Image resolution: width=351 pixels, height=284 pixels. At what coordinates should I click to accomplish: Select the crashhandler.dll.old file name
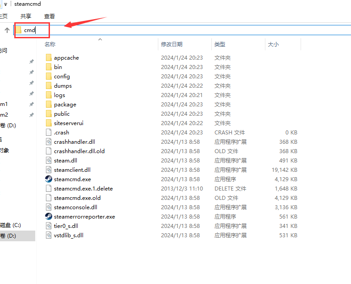point(79,151)
